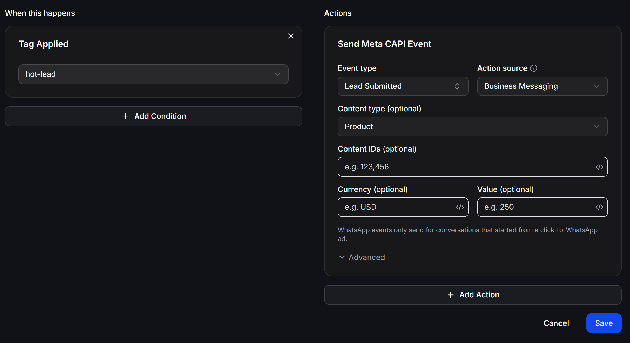
Task: Insert variable in Value field
Action: point(599,207)
